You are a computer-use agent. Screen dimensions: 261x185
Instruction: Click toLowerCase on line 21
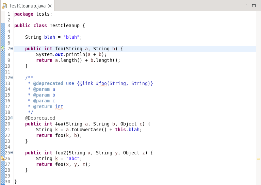(86, 130)
